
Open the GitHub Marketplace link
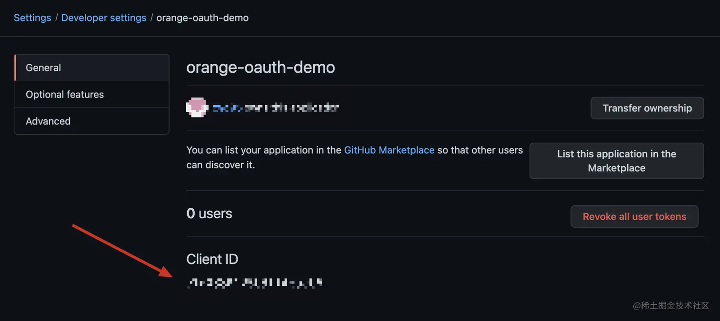[389, 150]
